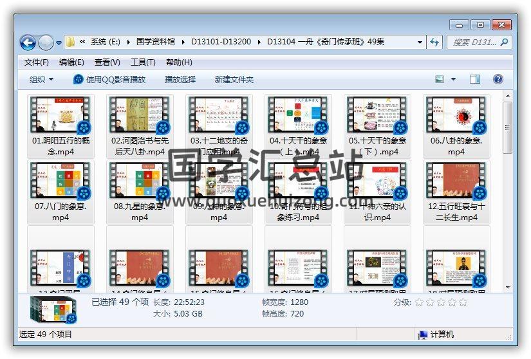Open the 帮助(H) menu
This screenshot has width=531, height=359.
[x=179, y=62]
